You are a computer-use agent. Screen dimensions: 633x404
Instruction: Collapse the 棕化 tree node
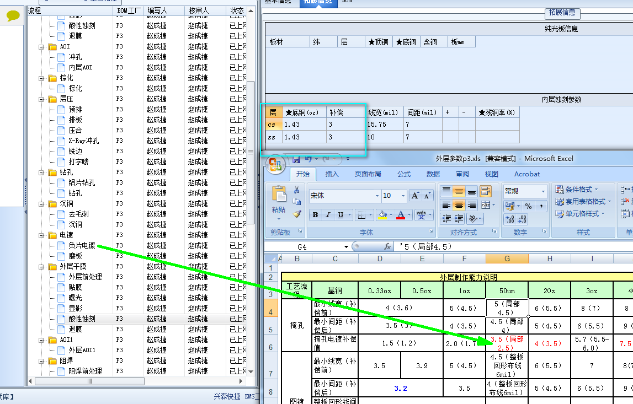click(41, 78)
